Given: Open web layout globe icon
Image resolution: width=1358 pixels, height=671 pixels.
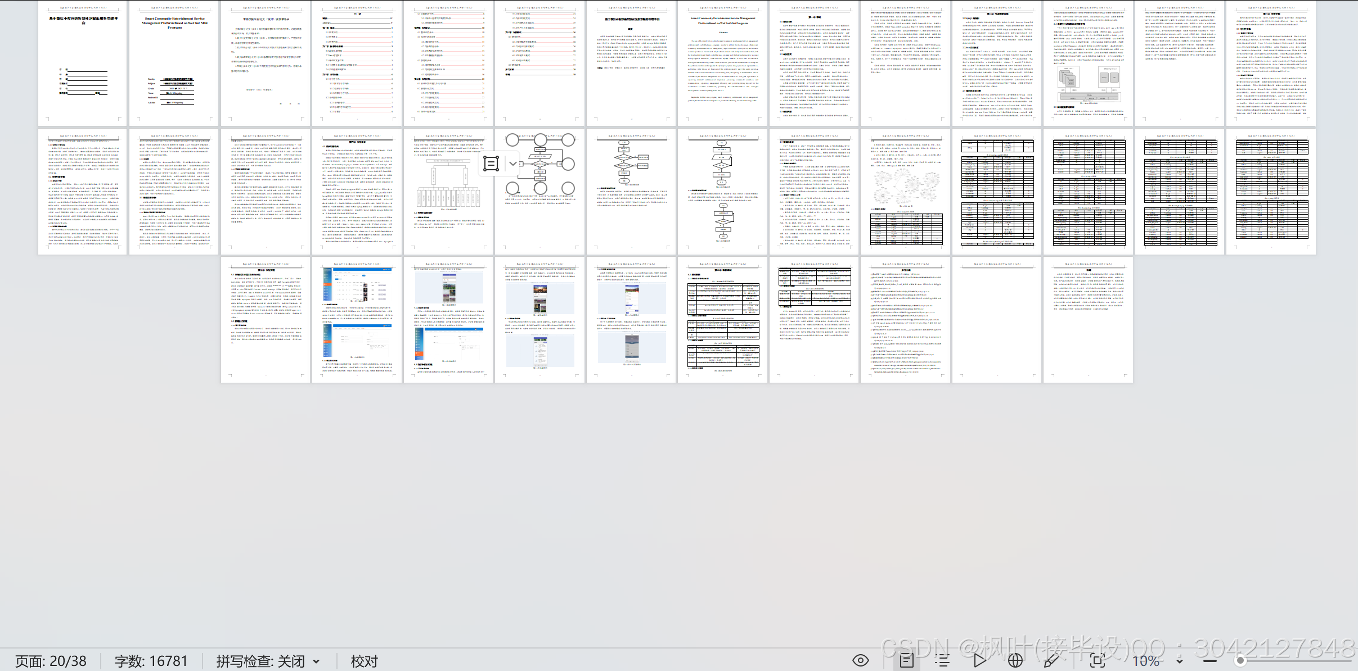Looking at the screenshot, I should (x=1015, y=660).
